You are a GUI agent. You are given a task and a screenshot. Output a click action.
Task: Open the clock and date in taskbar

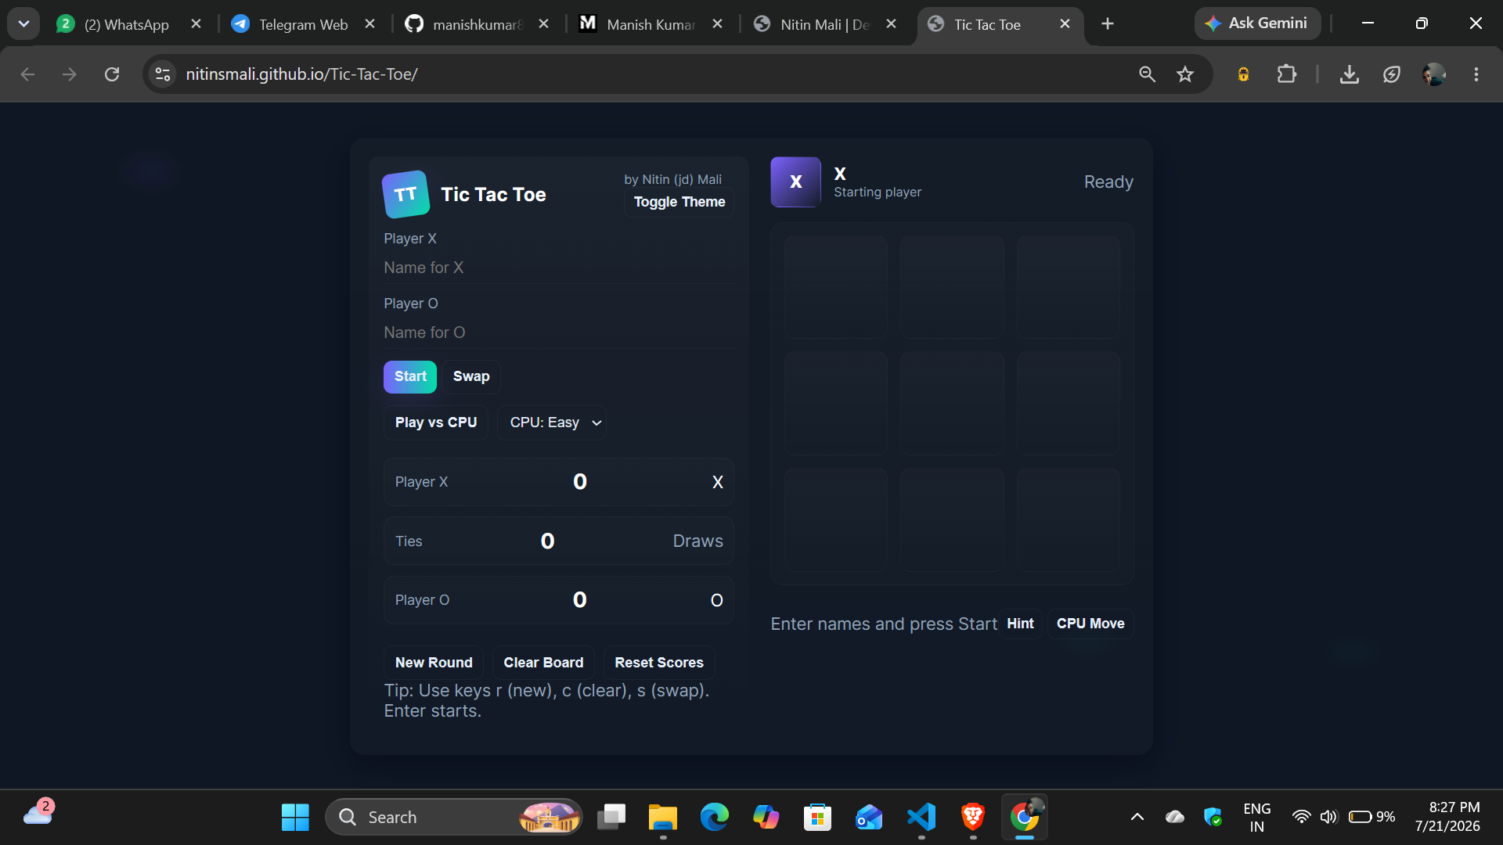1447,817
